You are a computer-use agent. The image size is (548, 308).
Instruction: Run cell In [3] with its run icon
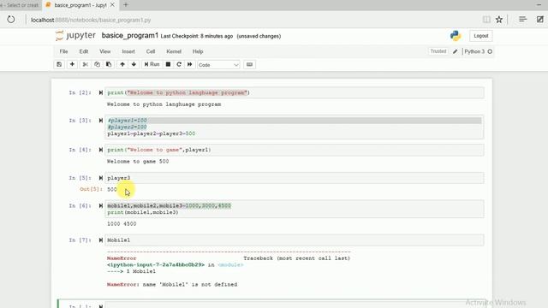(101, 121)
